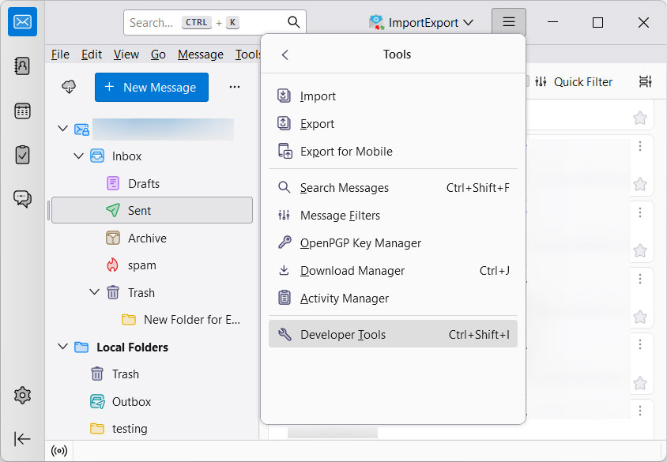Open the ImportExport dropdown
The width and height of the screenshot is (667, 462).
pyautogui.click(x=423, y=23)
